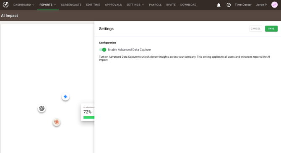The width and height of the screenshot is (281, 153).
Task: Click the Enable Advanced Data Capture label
Action: click(129, 50)
